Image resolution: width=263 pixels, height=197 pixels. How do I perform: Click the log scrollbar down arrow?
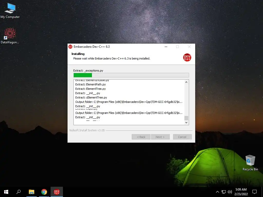coord(186,122)
